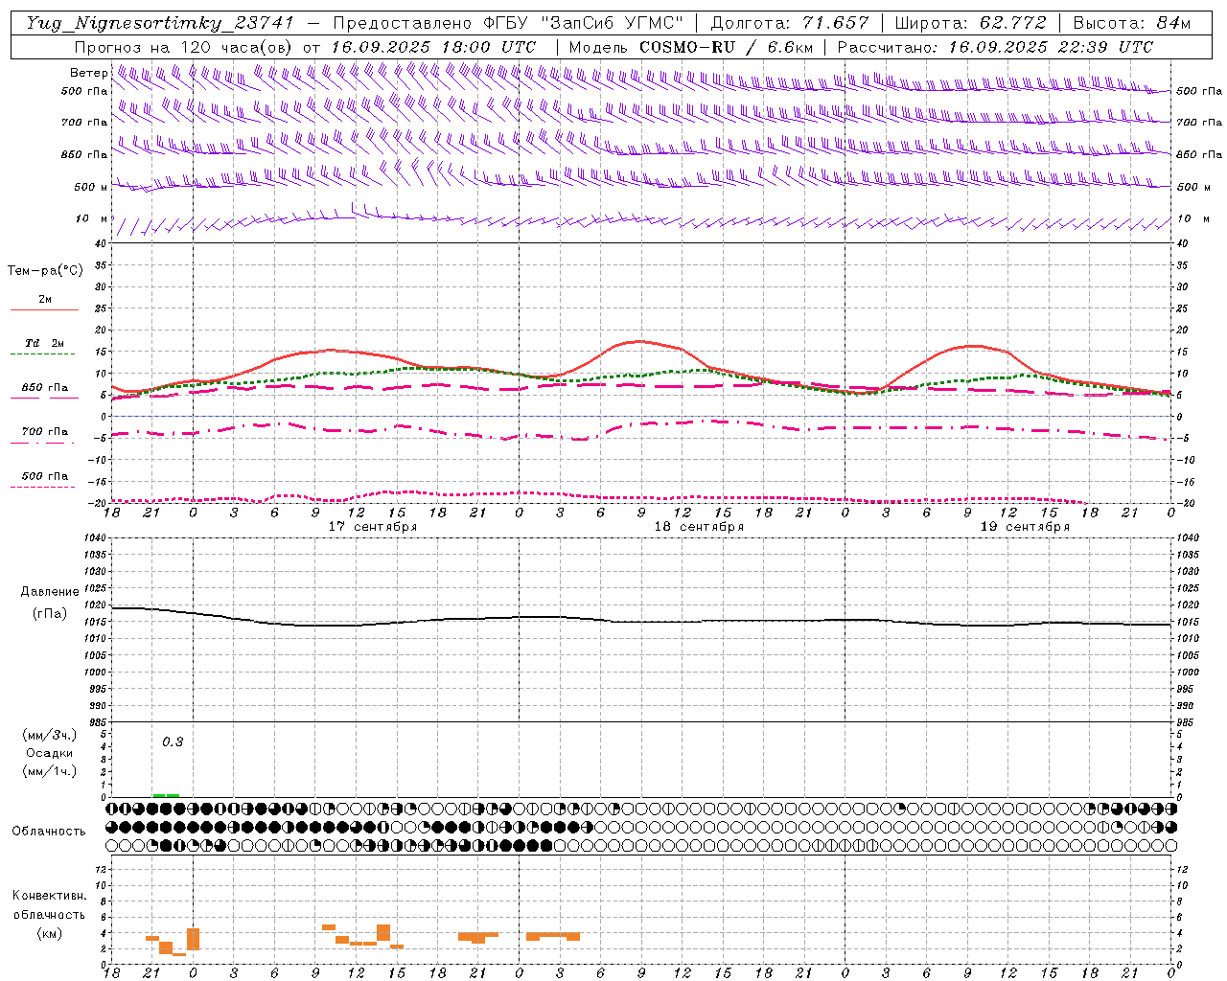The image size is (1227, 981).
Task: Click the Высота: 84м header field
Action: (x=1132, y=23)
